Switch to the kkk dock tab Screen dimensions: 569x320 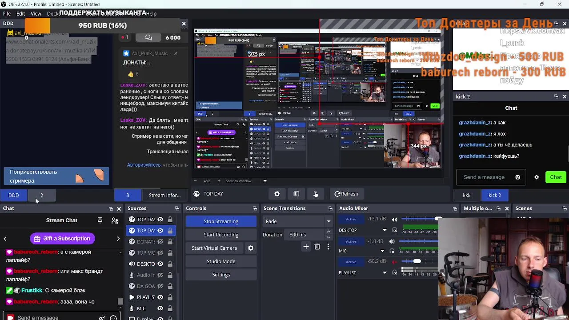[467, 195]
